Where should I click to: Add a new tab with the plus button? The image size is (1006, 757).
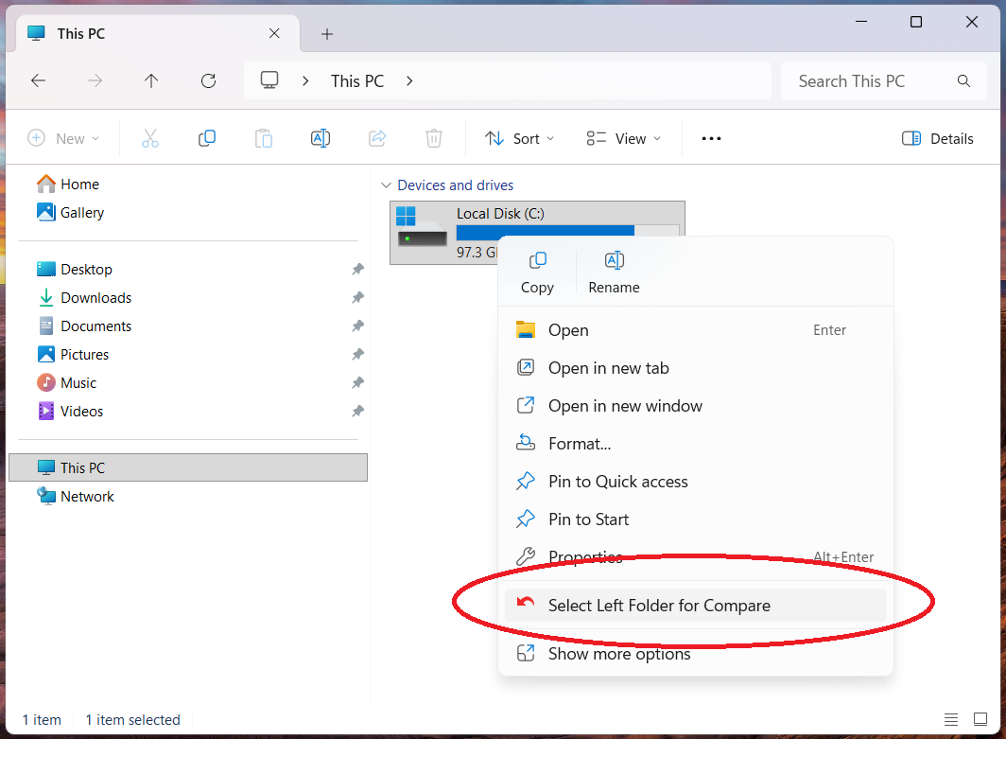[x=326, y=34]
